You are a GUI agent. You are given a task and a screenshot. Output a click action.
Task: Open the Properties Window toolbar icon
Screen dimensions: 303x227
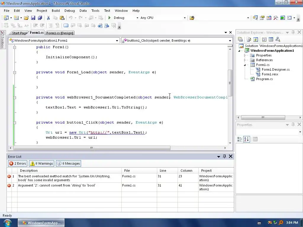(x=262, y=18)
